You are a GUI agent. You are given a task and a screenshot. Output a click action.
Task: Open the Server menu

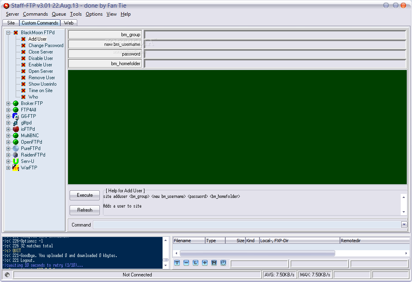[12, 14]
